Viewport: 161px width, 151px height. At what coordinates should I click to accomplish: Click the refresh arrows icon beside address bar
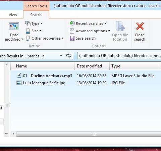tap(69, 56)
